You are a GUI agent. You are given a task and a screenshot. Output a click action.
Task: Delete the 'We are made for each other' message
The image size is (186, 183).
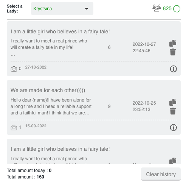(x=173, y=111)
